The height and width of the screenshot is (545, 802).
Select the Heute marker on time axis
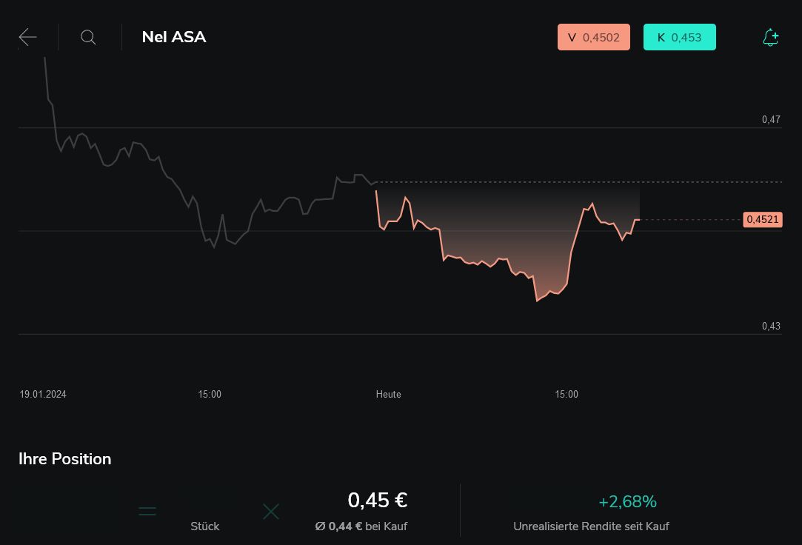[x=388, y=395]
